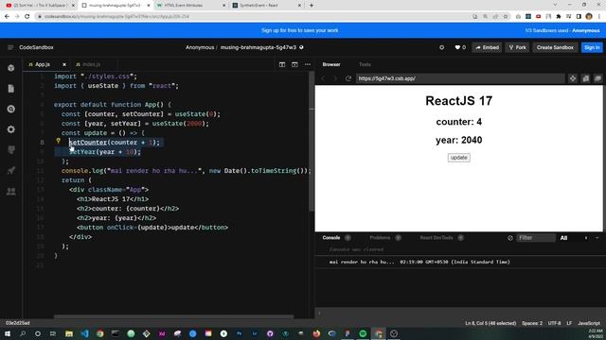
Task: Split editor view vertically icon
Action: point(282,64)
